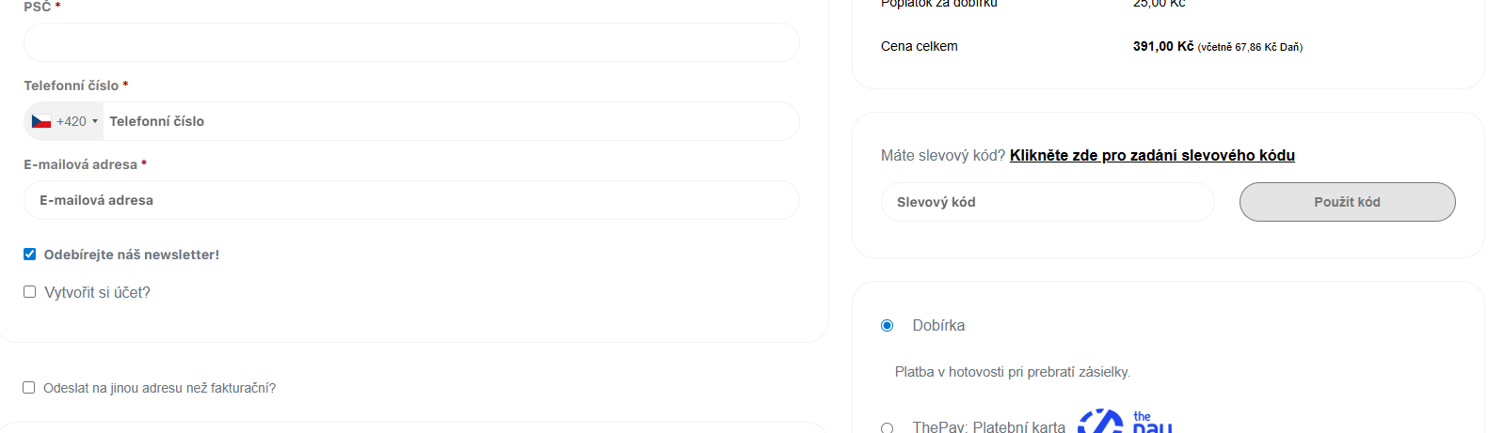The image size is (1488, 433).
Task: Focus the E-mailová adresa text field
Action: pyautogui.click(x=411, y=200)
